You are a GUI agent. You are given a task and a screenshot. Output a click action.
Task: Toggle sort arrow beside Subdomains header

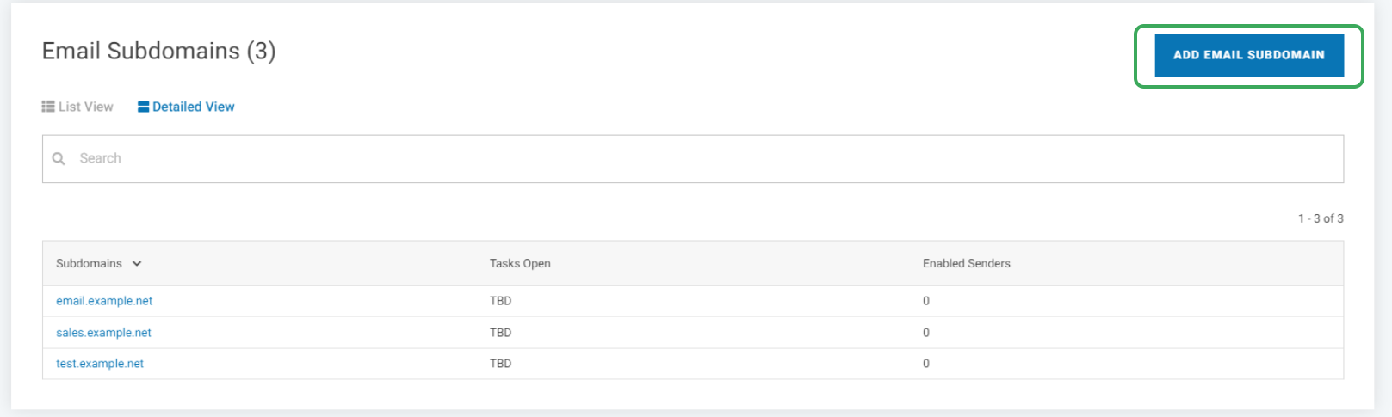click(x=137, y=264)
